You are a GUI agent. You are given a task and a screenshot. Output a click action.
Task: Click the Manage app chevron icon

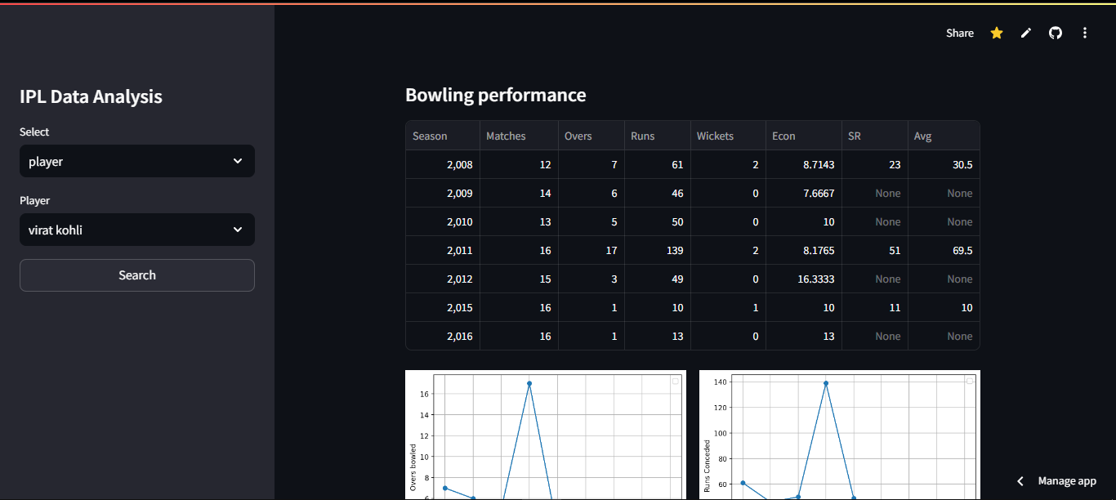[x=1020, y=481]
